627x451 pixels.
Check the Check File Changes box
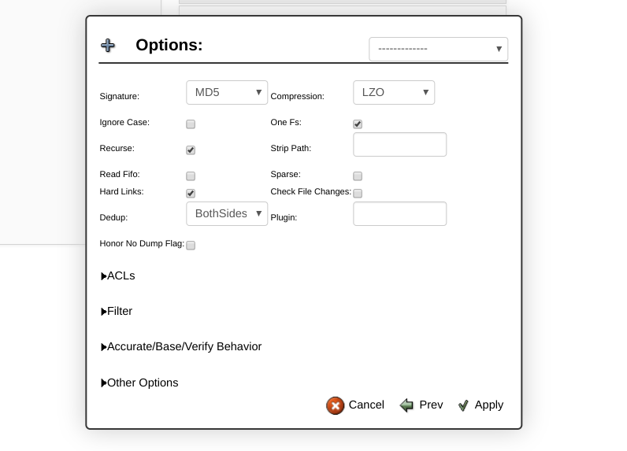click(358, 194)
